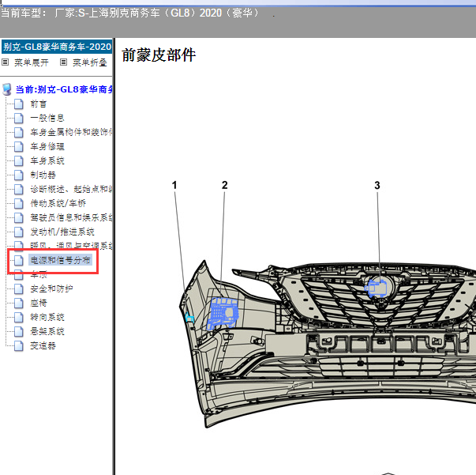The width and height of the screenshot is (476, 475).
Task: Open the 变速器 tree item
Action: click(x=43, y=345)
